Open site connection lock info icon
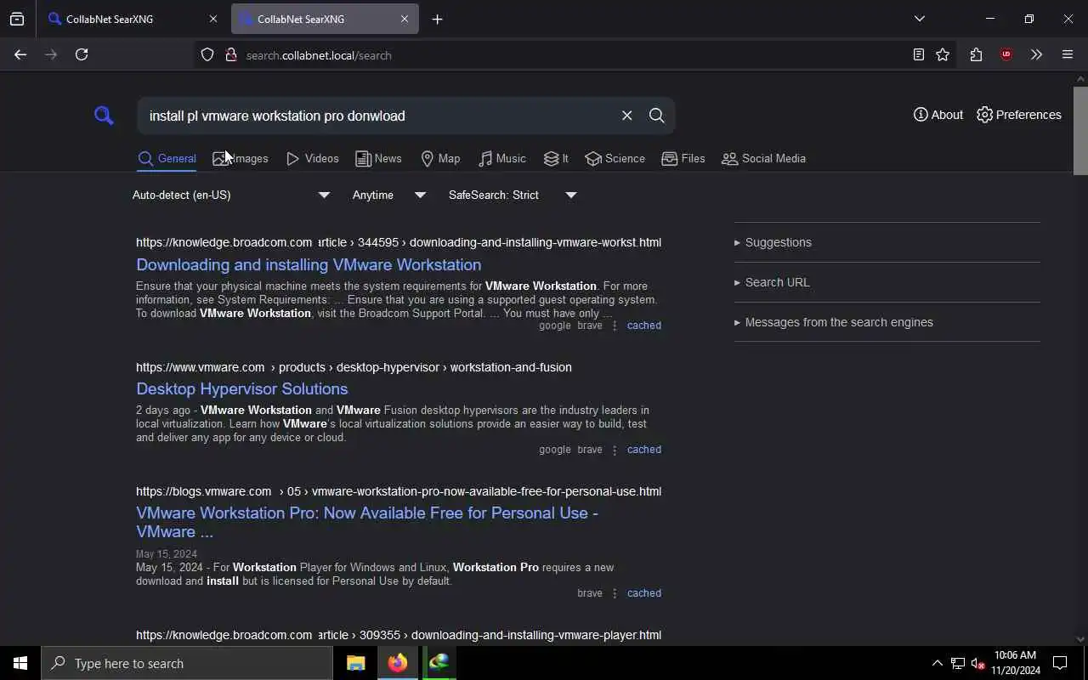Image resolution: width=1088 pixels, height=680 pixels. [230, 55]
